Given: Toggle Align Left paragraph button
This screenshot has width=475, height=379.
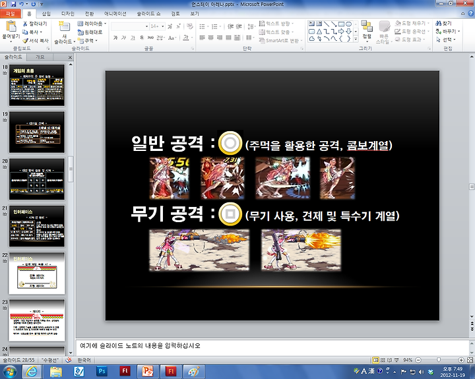Looking at the screenshot, I should [x=202, y=38].
